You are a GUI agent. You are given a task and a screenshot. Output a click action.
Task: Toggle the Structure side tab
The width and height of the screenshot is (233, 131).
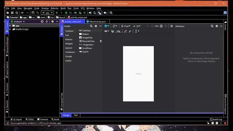point(7,89)
